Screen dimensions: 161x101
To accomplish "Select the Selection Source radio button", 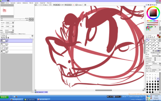I will pyautogui.click(x=18, y=34).
